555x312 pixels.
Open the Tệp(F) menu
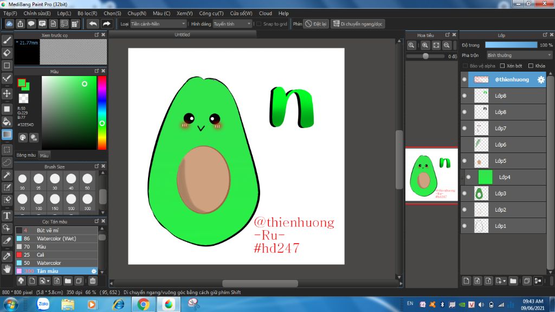[10, 13]
